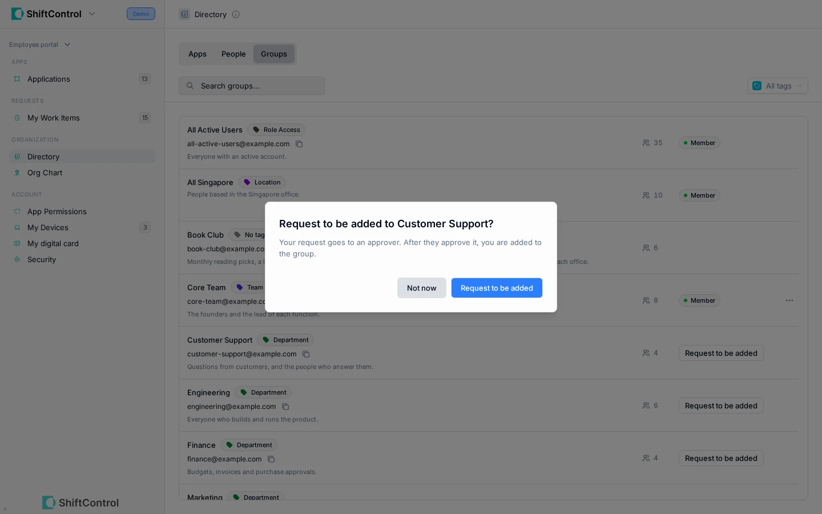
Task: Open the Employee portal dropdown
Action: click(x=40, y=45)
